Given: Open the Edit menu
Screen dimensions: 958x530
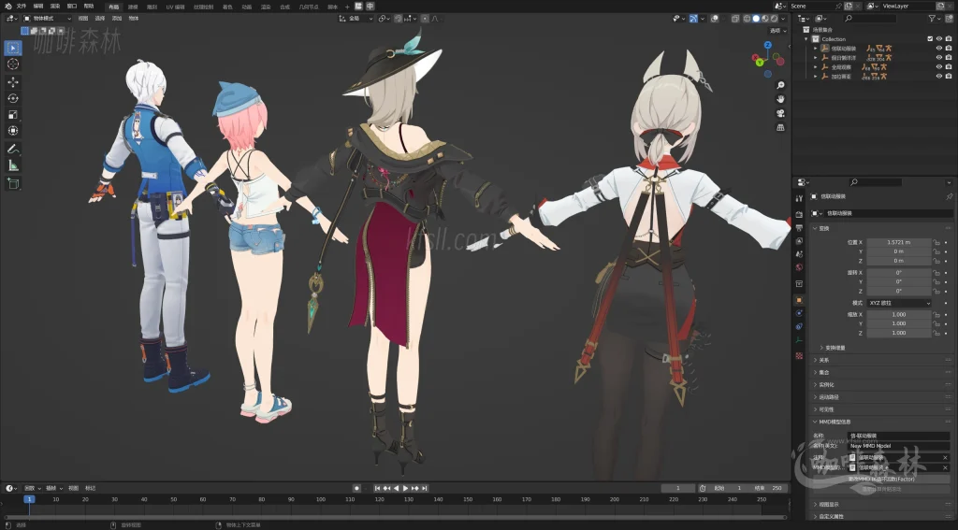Looking at the screenshot, I should 37,7.
